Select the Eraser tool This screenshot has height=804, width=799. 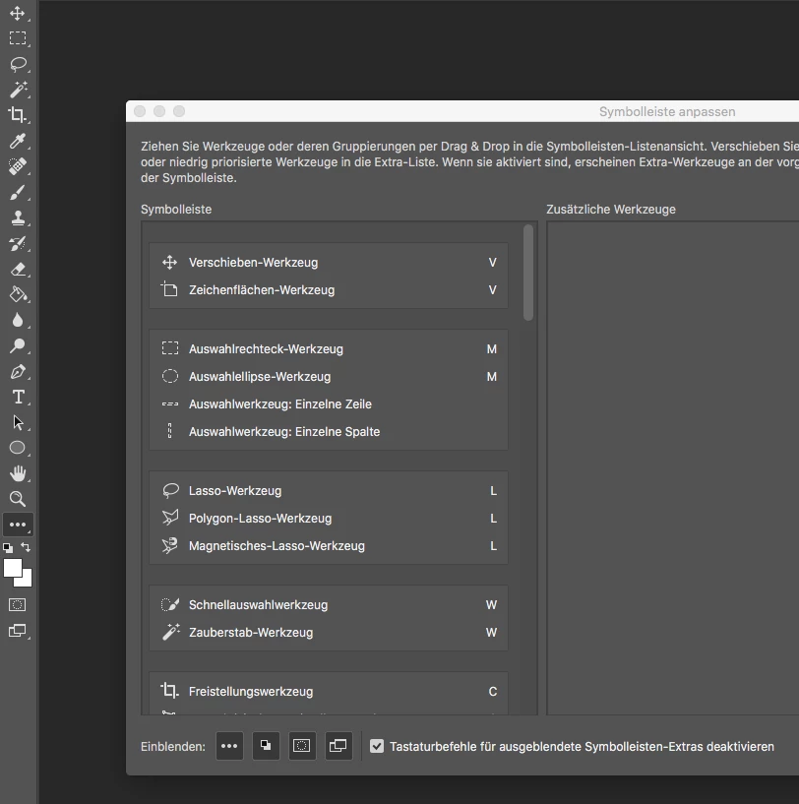18,270
